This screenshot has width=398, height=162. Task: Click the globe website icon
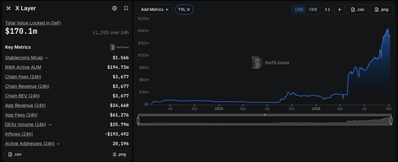coord(115,8)
